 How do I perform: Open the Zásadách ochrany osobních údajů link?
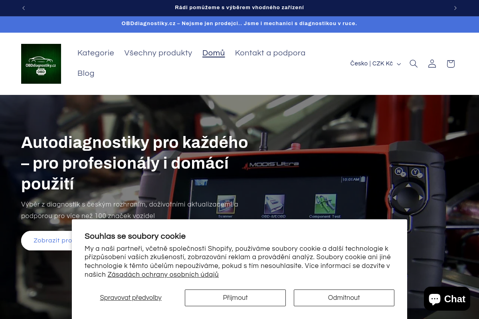[163, 275]
